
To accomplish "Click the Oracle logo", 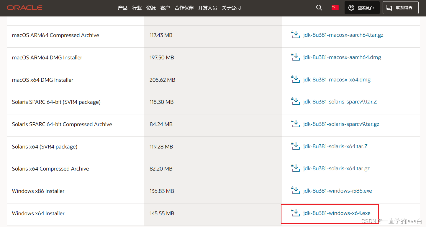I will tap(24, 8).
